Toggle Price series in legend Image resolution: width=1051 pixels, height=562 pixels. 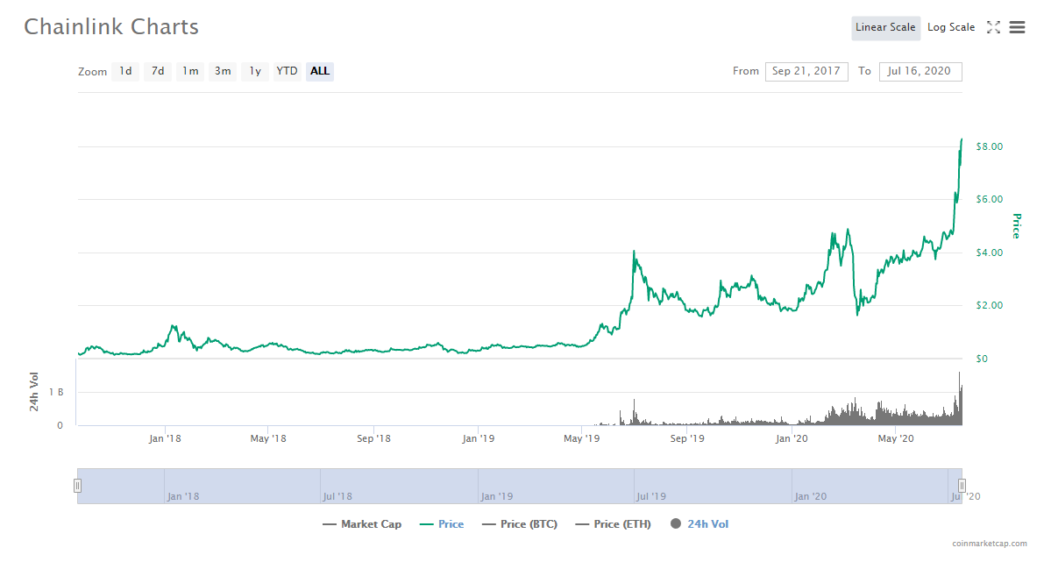(442, 524)
